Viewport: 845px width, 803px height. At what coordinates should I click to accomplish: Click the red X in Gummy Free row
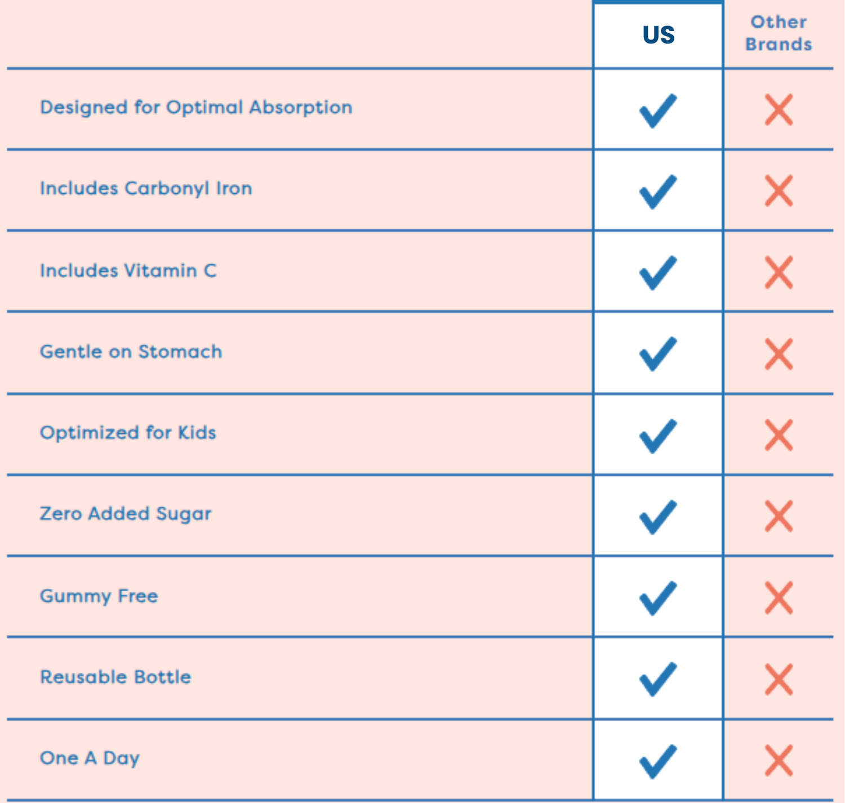[x=779, y=598]
